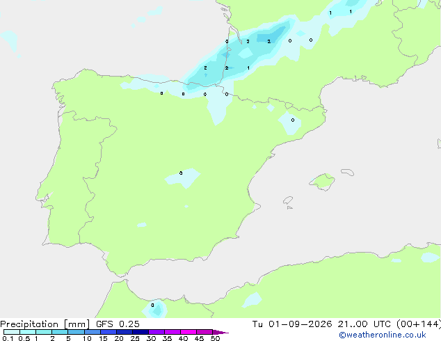The height and width of the screenshot is (341, 441).
Task: Click the 10–15 mm legend color swatch
Action: 93,332
